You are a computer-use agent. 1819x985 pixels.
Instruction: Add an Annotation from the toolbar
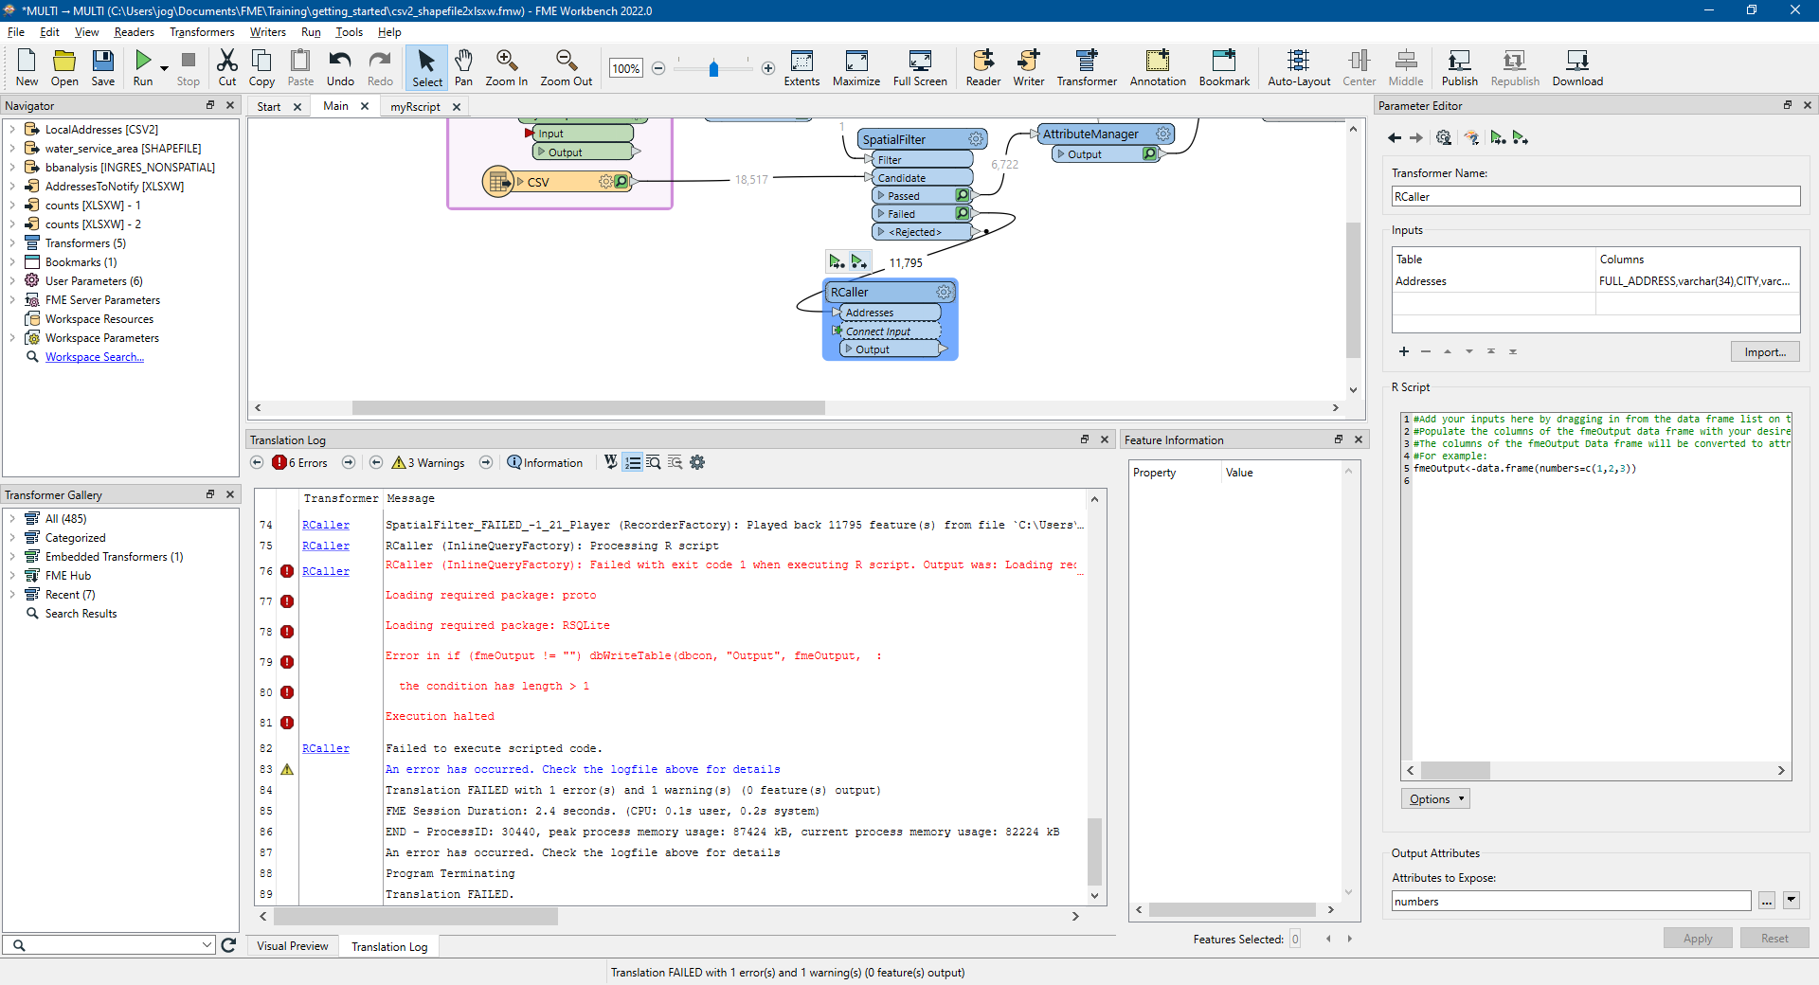point(1158,68)
